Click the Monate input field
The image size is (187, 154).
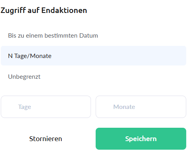(141, 107)
